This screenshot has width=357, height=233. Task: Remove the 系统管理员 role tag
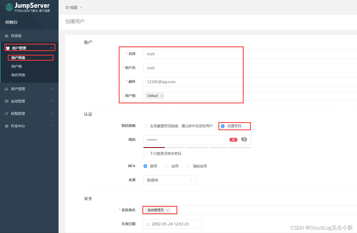tap(168, 210)
